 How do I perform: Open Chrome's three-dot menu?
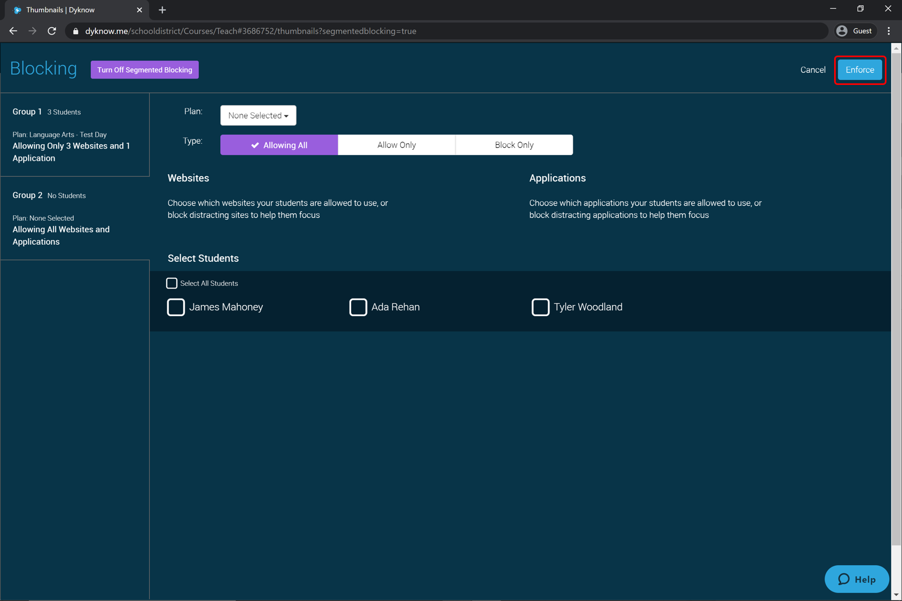(889, 31)
